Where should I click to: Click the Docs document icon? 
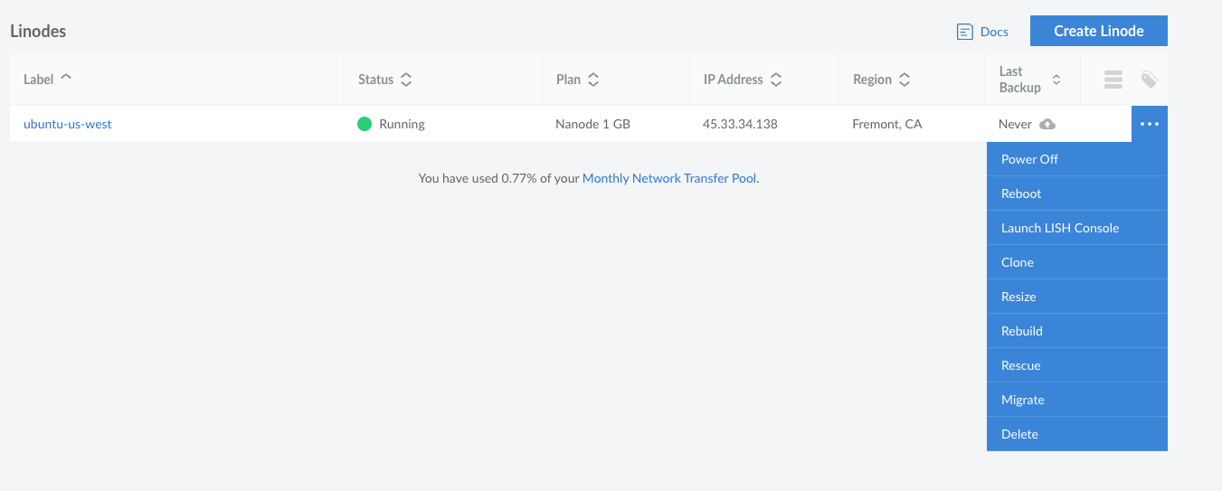point(964,32)
